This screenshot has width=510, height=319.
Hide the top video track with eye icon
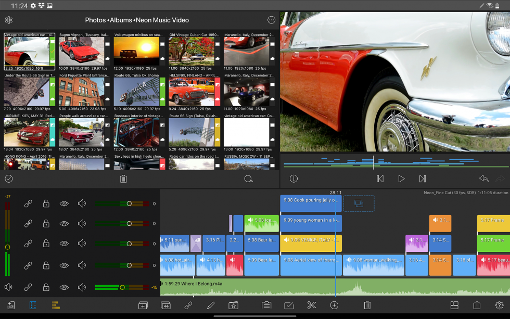(x=63, y=203)
